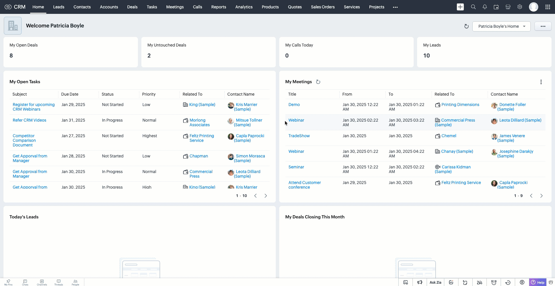Refresh the home dashboard using the reload icon

tap(466, 26)
